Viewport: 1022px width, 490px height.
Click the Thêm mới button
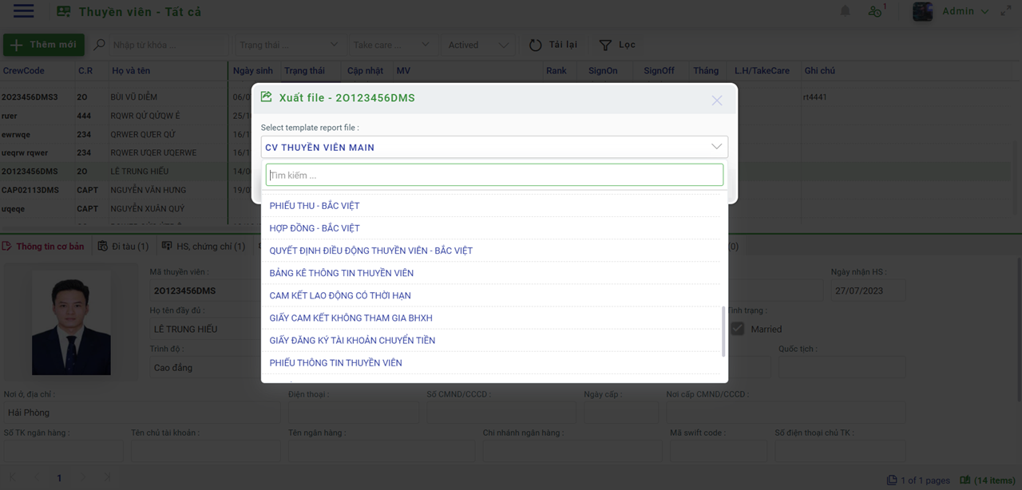click(x=44, y=45)
